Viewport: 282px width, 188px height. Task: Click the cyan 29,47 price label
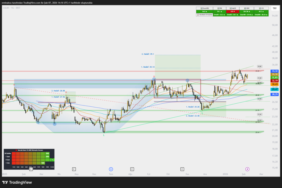[x=275, y=89]
